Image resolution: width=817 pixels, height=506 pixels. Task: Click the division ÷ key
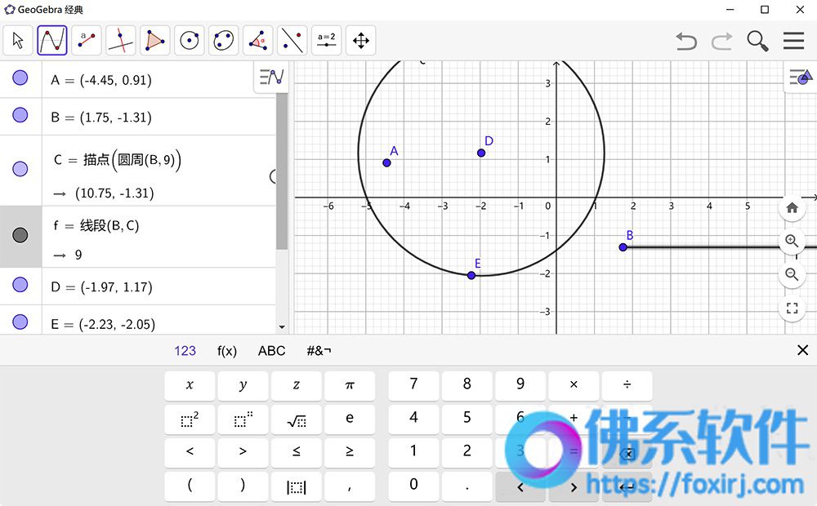pyautogui.click(x=627, y=385)
